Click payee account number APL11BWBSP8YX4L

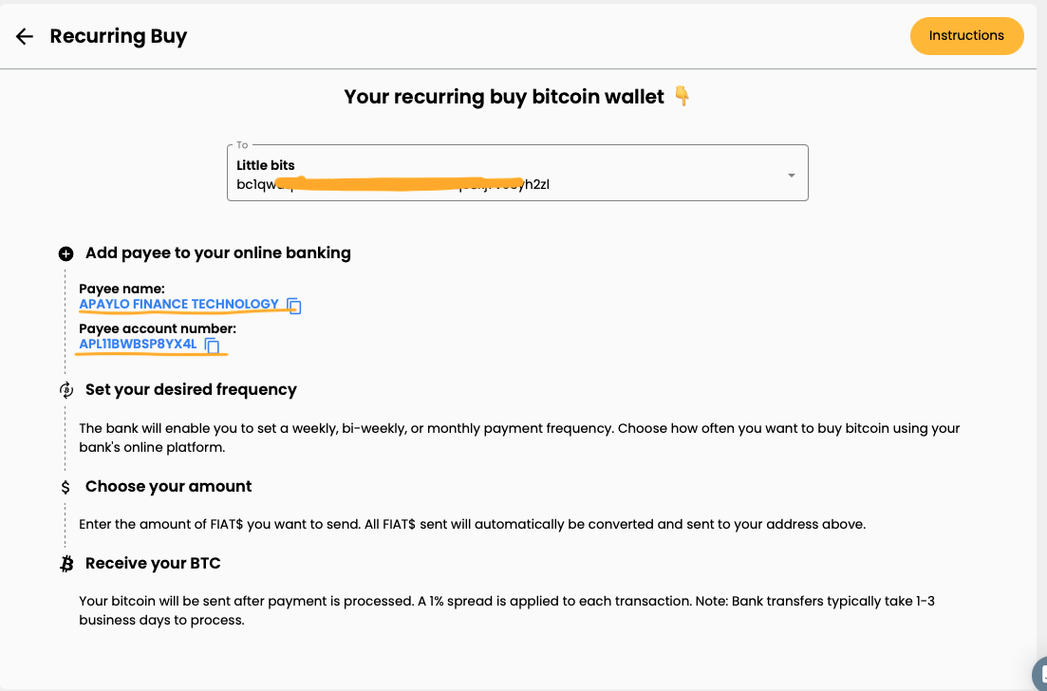[x=138, y=345]
